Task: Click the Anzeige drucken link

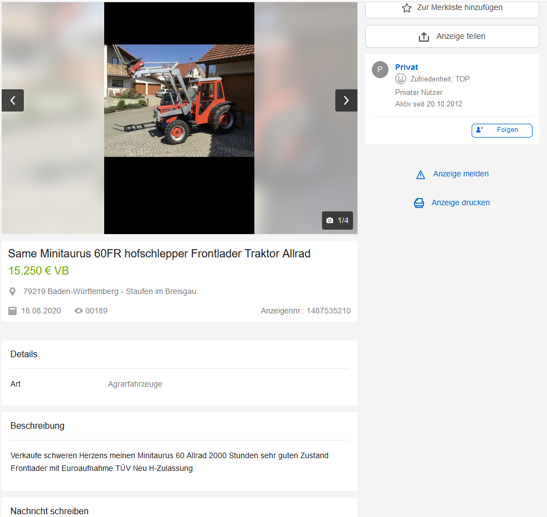Action: (x=461, y=203)
